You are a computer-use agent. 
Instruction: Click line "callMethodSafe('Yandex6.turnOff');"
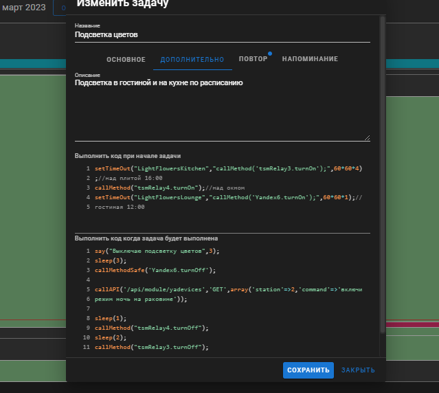(x=155, y=271)
